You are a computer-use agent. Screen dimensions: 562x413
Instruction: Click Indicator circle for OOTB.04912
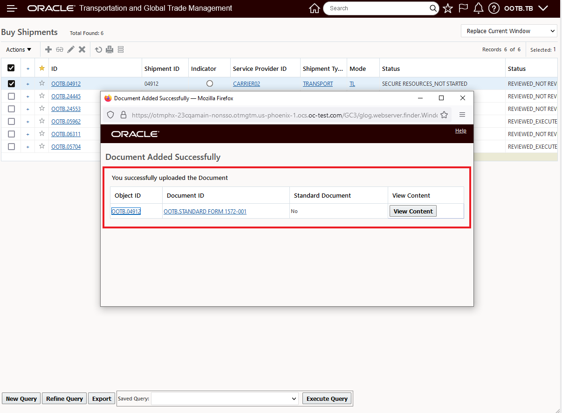[x=209, y=83]
